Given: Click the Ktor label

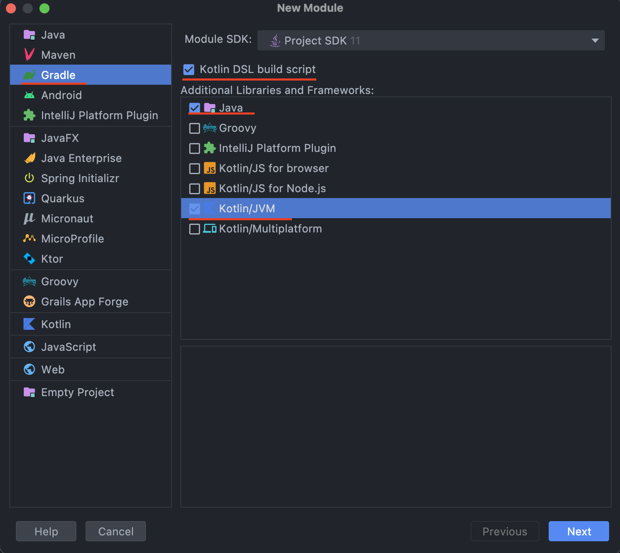Looking at the screenshot, I should (52, 259).
